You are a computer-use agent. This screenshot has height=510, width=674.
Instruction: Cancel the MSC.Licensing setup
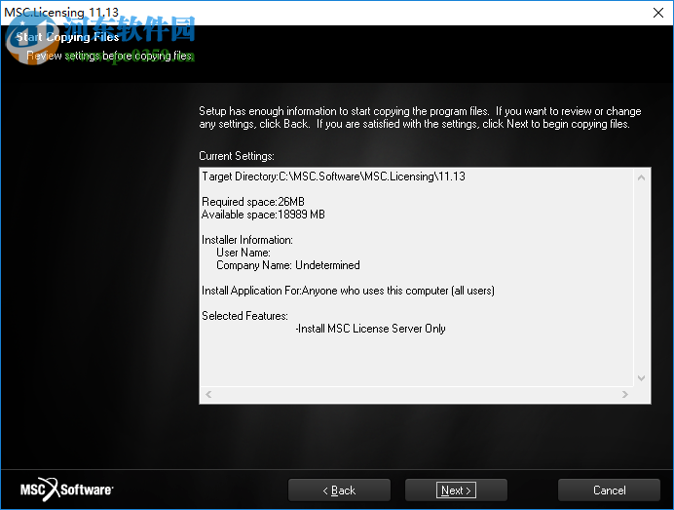tap(609, 490)
